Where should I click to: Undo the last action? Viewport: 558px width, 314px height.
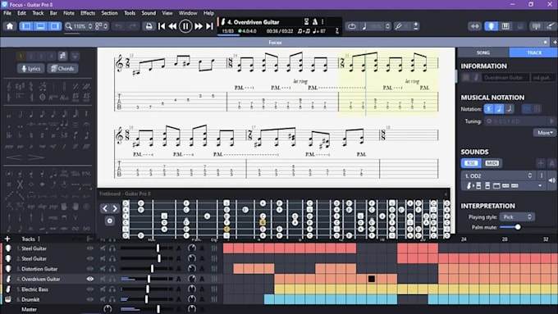(119, 26)
